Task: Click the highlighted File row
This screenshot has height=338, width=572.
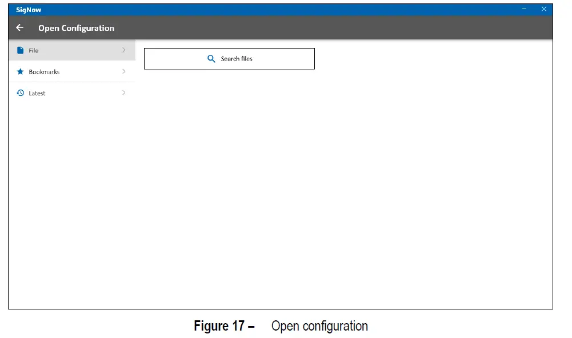Action: pyautogui.click(x=69, y=50)
